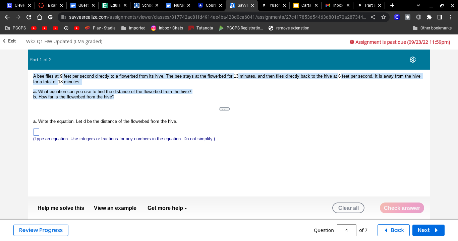Open the blue Clever extension icon

[397, 17]
